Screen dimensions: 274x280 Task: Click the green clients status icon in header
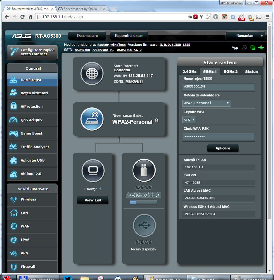253,48
